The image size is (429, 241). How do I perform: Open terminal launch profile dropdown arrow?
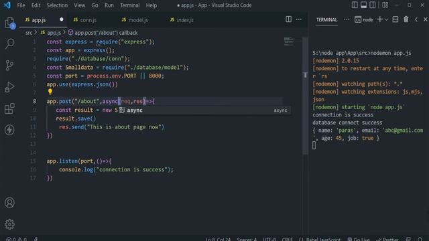387,19
